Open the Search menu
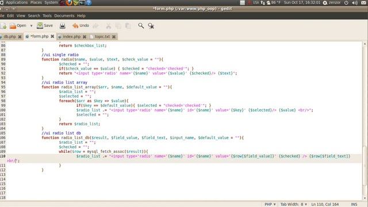The height and width of the screenshot is (207, 368). (x=34, y=16)
